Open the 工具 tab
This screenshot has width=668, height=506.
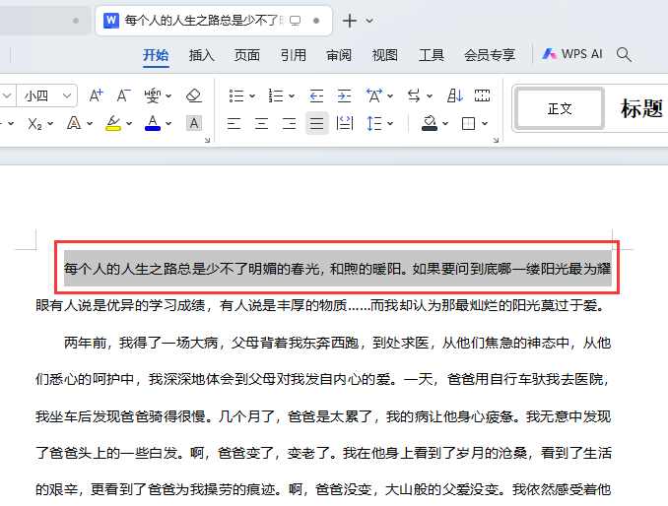coord(432,55)
